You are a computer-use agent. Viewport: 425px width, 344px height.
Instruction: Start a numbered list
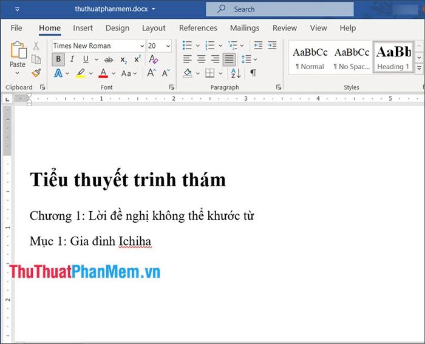coord(210,46)
